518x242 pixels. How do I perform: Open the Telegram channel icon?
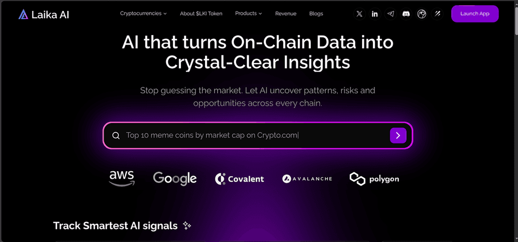point(391,14)
